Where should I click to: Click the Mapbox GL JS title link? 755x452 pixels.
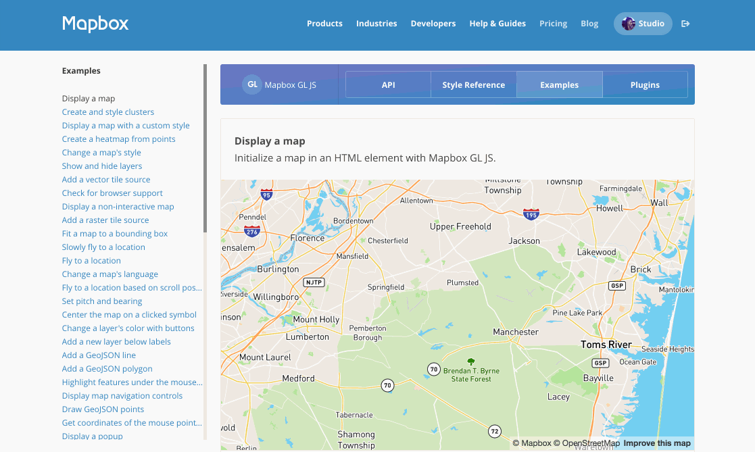pyautogui.click(x=291, y=84)
